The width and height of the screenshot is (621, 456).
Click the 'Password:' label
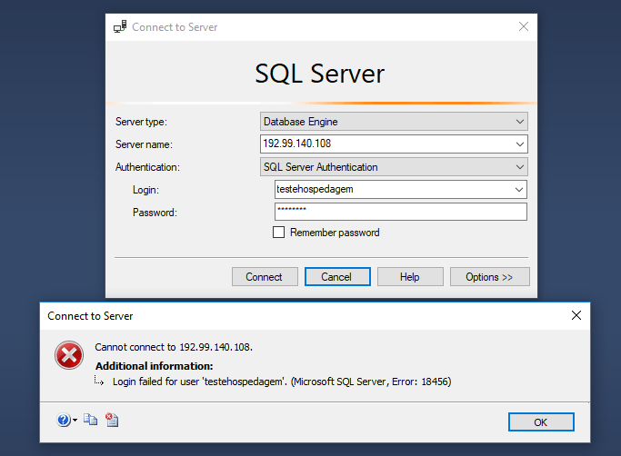click(x=155, y=213)
